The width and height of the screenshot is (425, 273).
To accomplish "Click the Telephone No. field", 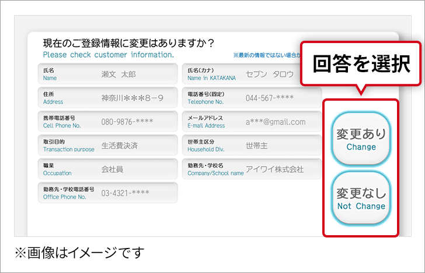I will pos(252,98).
